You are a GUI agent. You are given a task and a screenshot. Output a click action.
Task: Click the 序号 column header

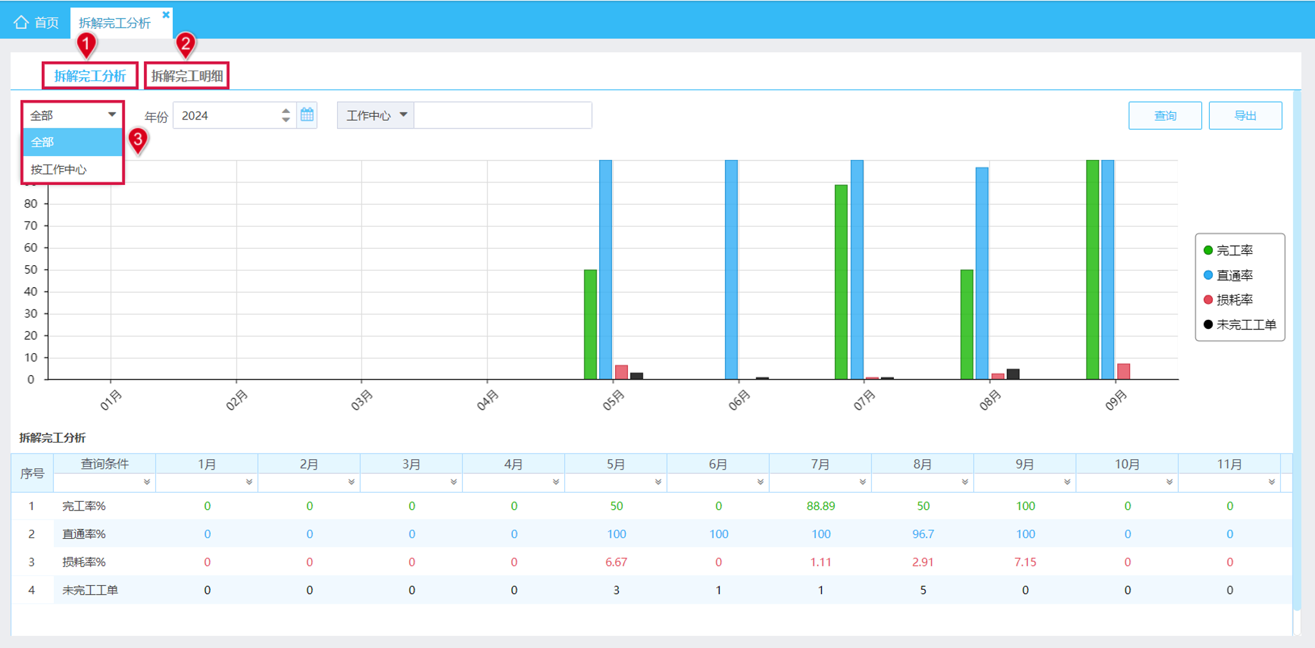(x=32, y=473)
